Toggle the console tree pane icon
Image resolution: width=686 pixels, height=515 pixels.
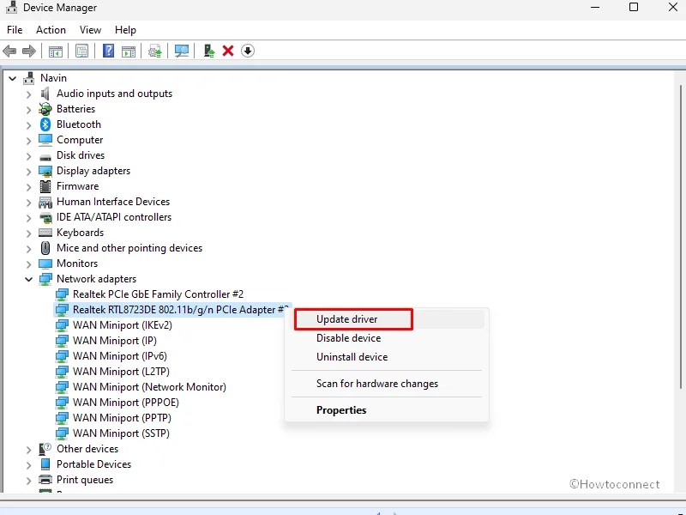pos(55,51)
